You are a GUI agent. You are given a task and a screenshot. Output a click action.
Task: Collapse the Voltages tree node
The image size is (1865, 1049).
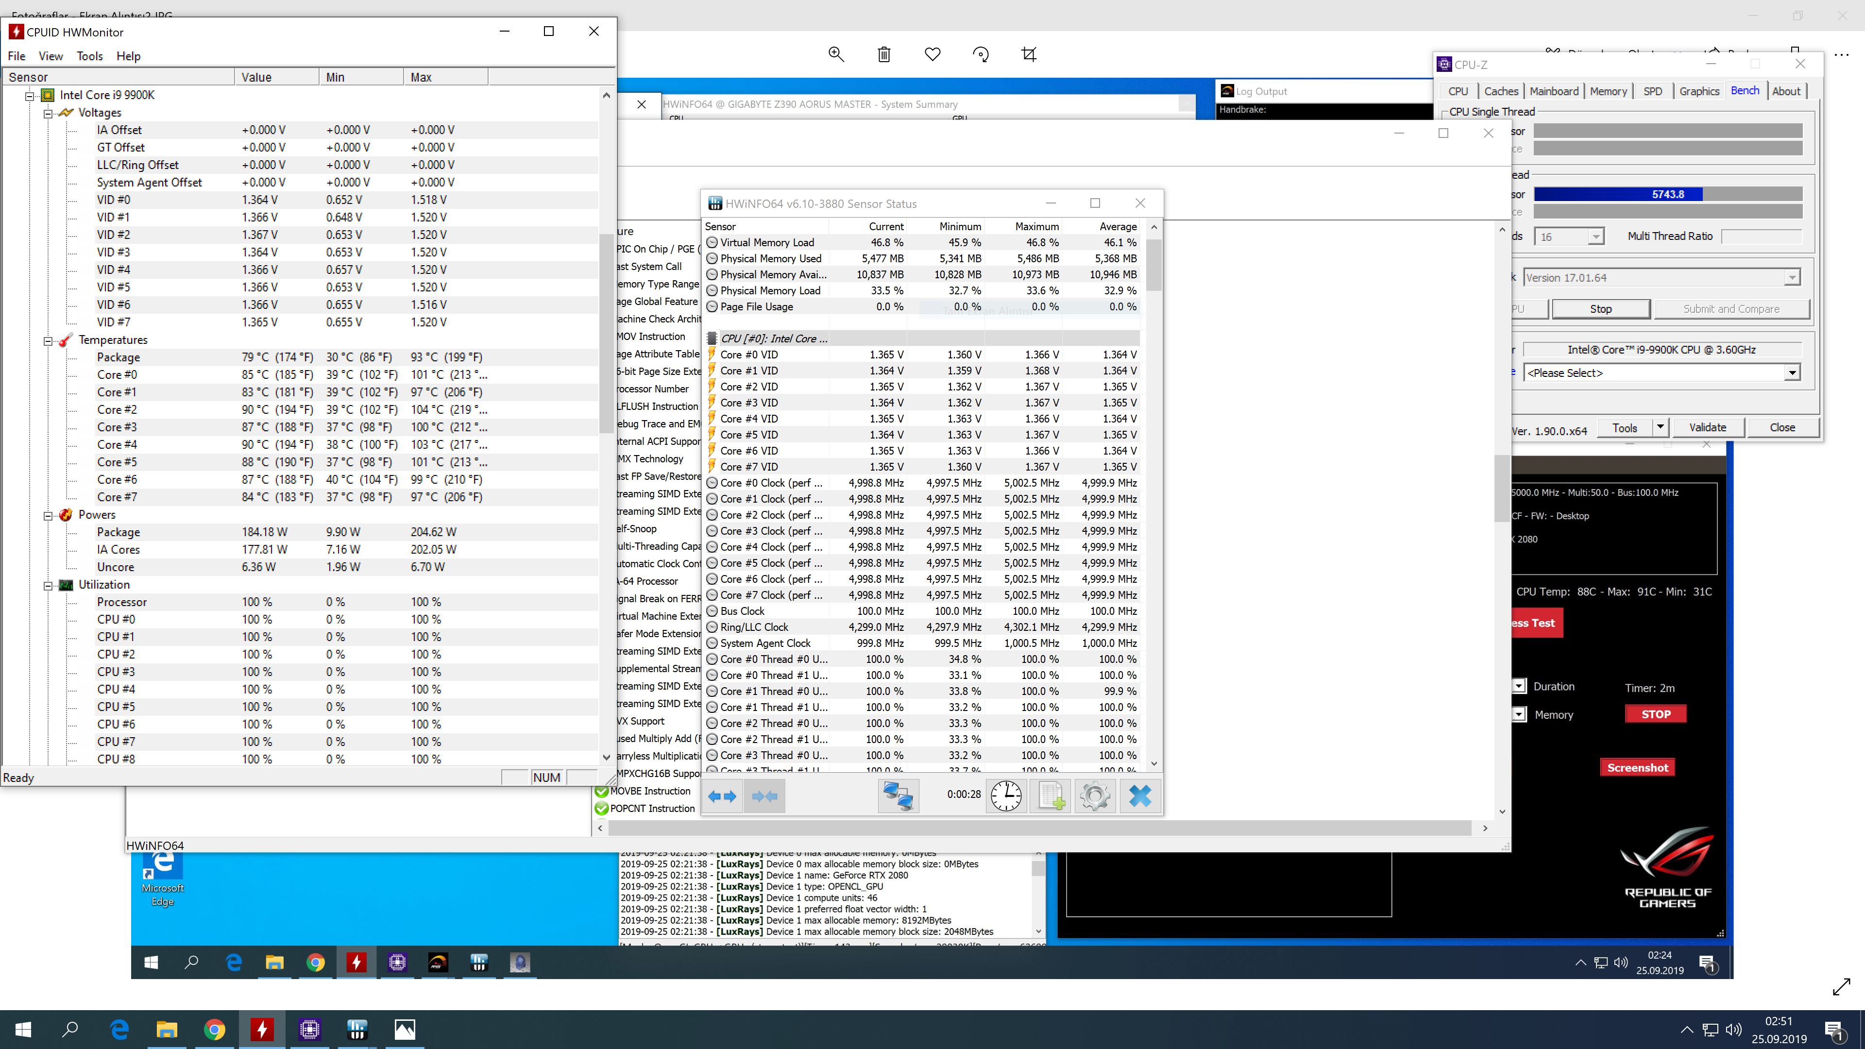48,113
